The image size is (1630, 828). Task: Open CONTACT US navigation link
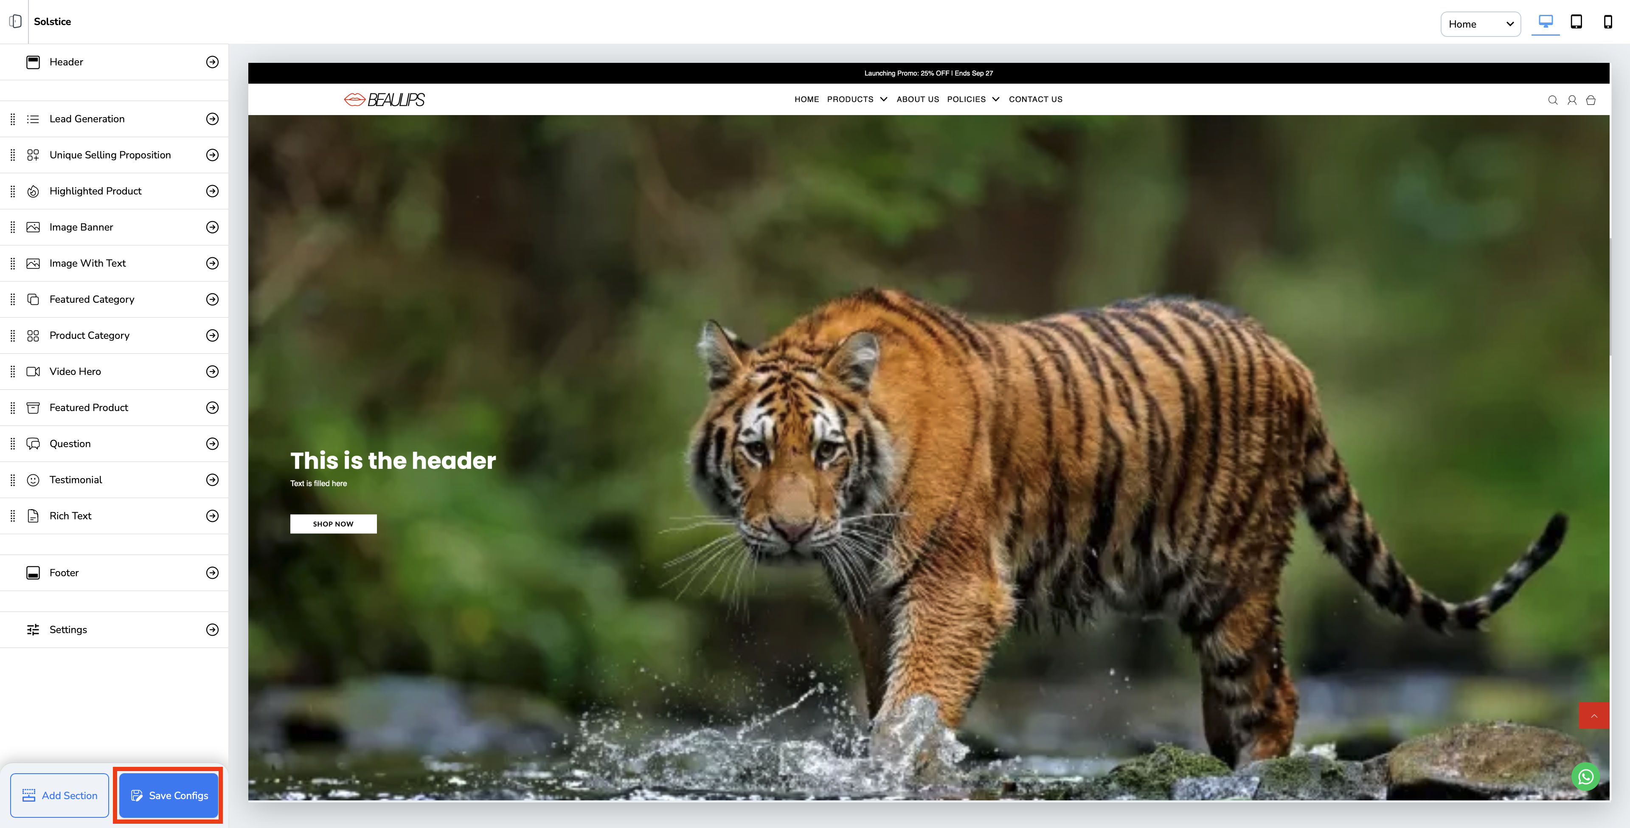pos(1035,99)
